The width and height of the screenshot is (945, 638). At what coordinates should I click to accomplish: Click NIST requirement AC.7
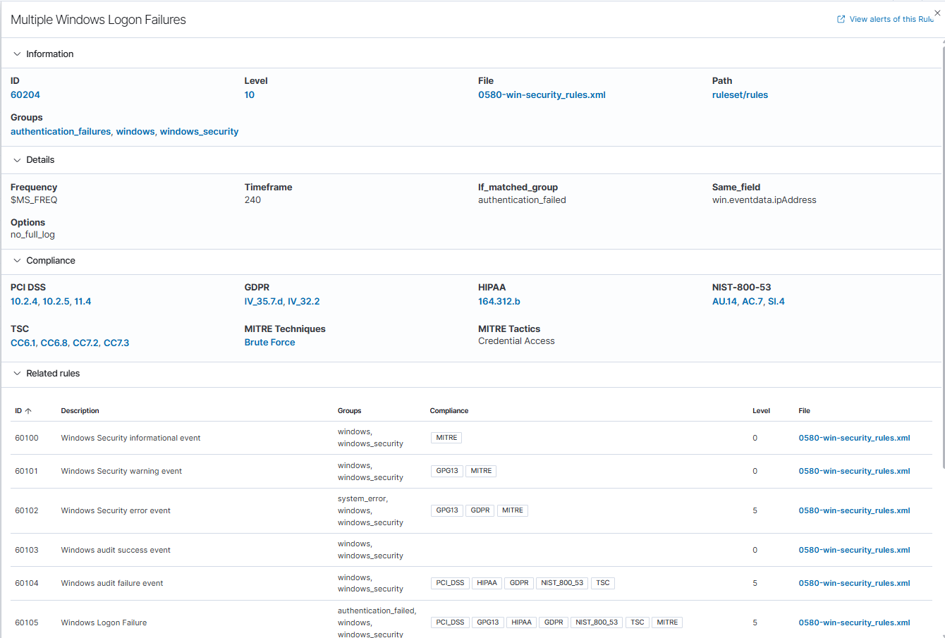(752, 302)
